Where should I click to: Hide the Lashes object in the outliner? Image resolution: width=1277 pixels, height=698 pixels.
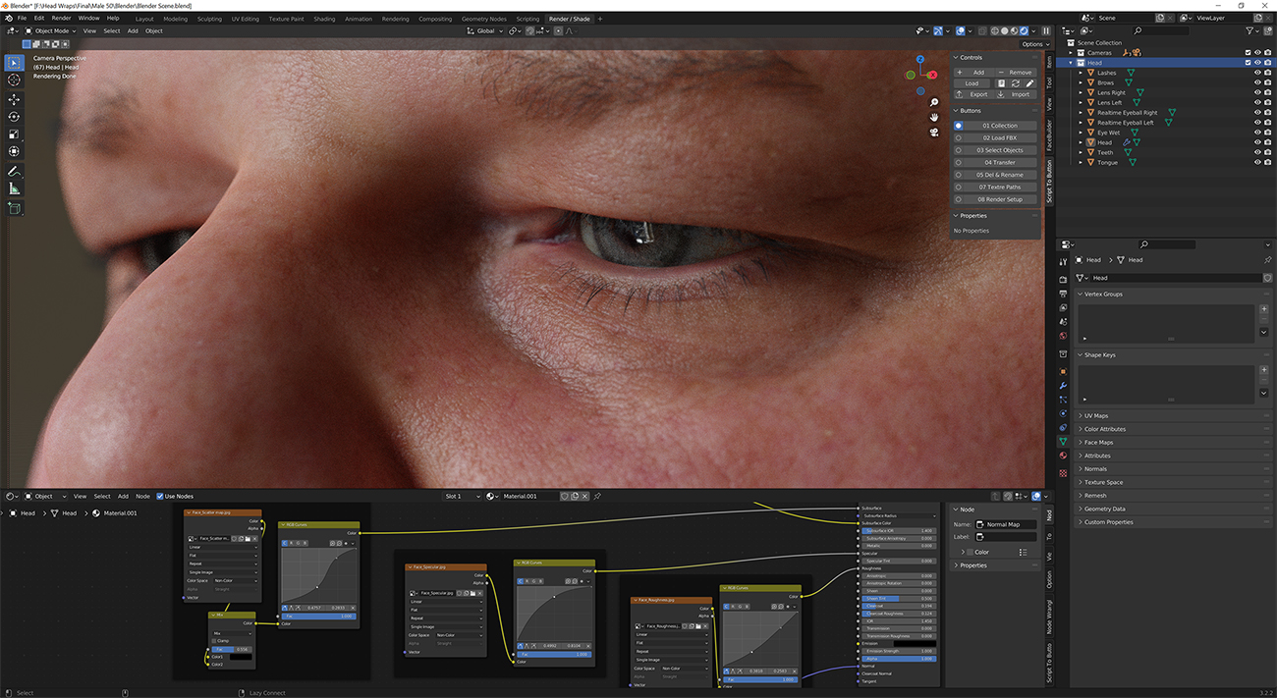(1257, 73)
